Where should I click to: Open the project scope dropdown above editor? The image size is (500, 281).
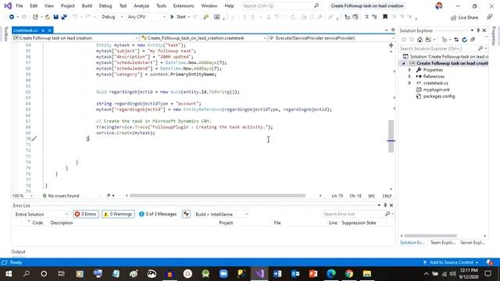click(76, 38)
